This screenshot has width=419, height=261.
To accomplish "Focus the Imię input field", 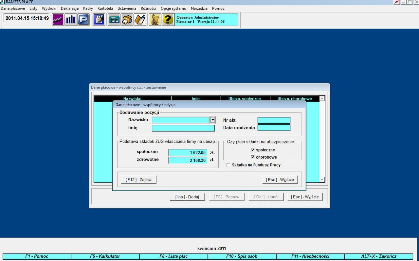I will point(183,128).
